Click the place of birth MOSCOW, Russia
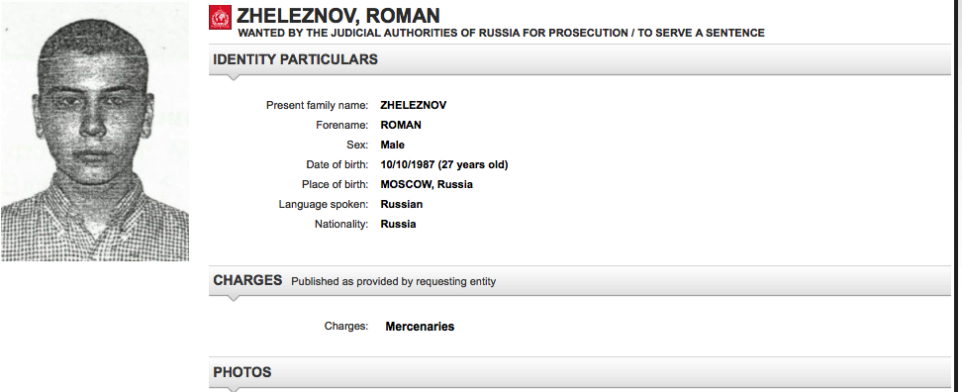The width and height of the screenshot is (962, 392). click(x=427, y=184)
